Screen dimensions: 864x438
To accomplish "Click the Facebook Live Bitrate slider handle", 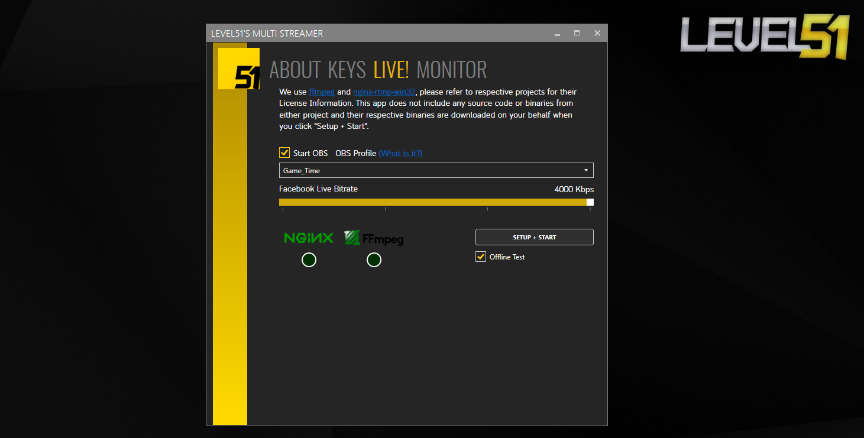I will pos(590,202).
